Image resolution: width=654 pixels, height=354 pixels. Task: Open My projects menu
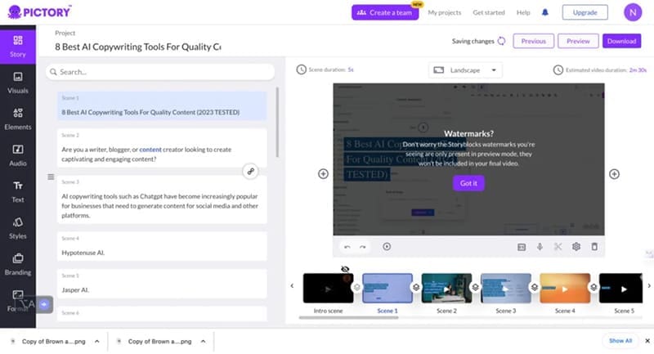click(445, 12)
